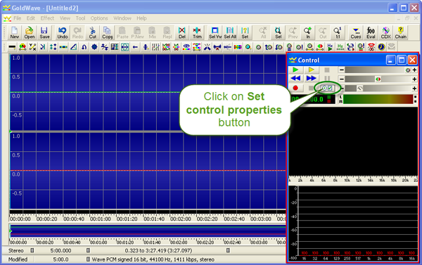The image size is (422, 265).
Task: Select all with the Sel All icon
Action: pyautogui.click(x=230, y=33)
